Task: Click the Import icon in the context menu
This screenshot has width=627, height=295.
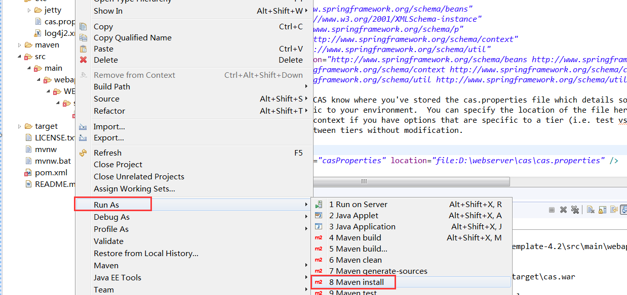Action: click(84, 127)
